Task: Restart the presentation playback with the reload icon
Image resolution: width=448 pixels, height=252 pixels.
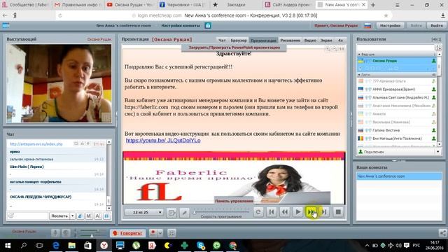Action: coord(258,212)
